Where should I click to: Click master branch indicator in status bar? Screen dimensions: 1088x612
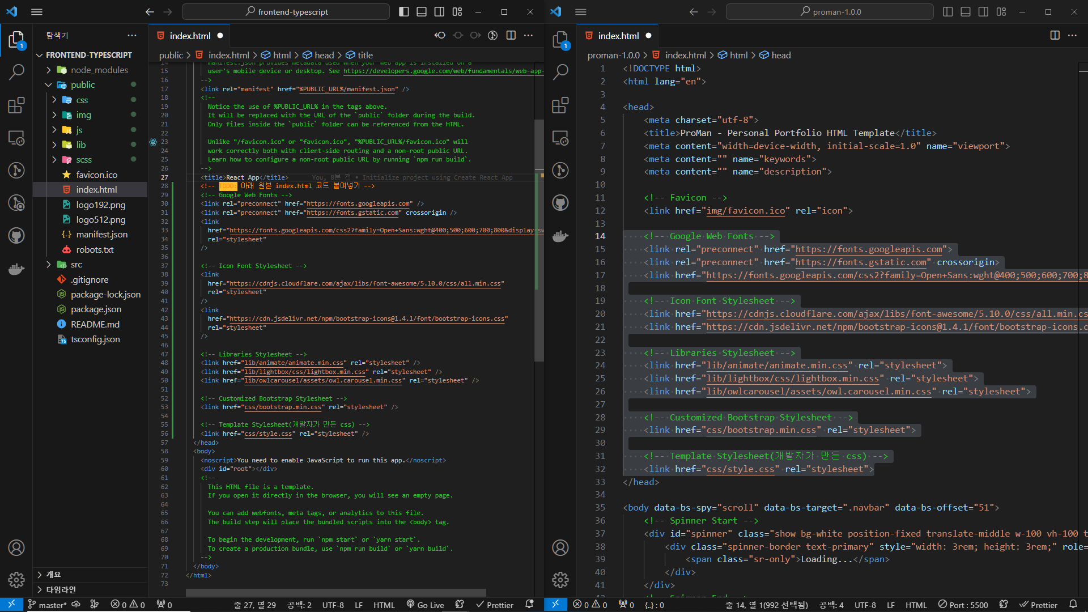[48, 605]
